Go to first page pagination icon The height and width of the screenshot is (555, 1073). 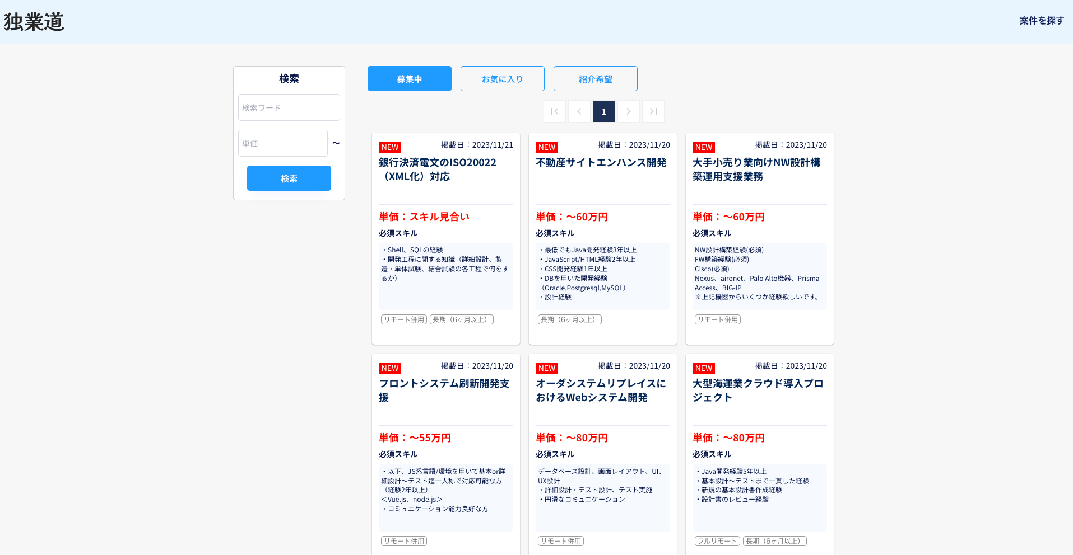554,111
